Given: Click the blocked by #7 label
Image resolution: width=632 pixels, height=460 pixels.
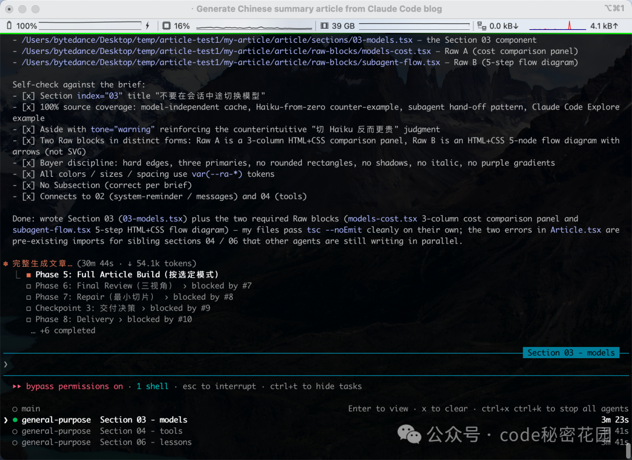Looking at the screenshot, I should pyautogui.click(x=222, y=286).
